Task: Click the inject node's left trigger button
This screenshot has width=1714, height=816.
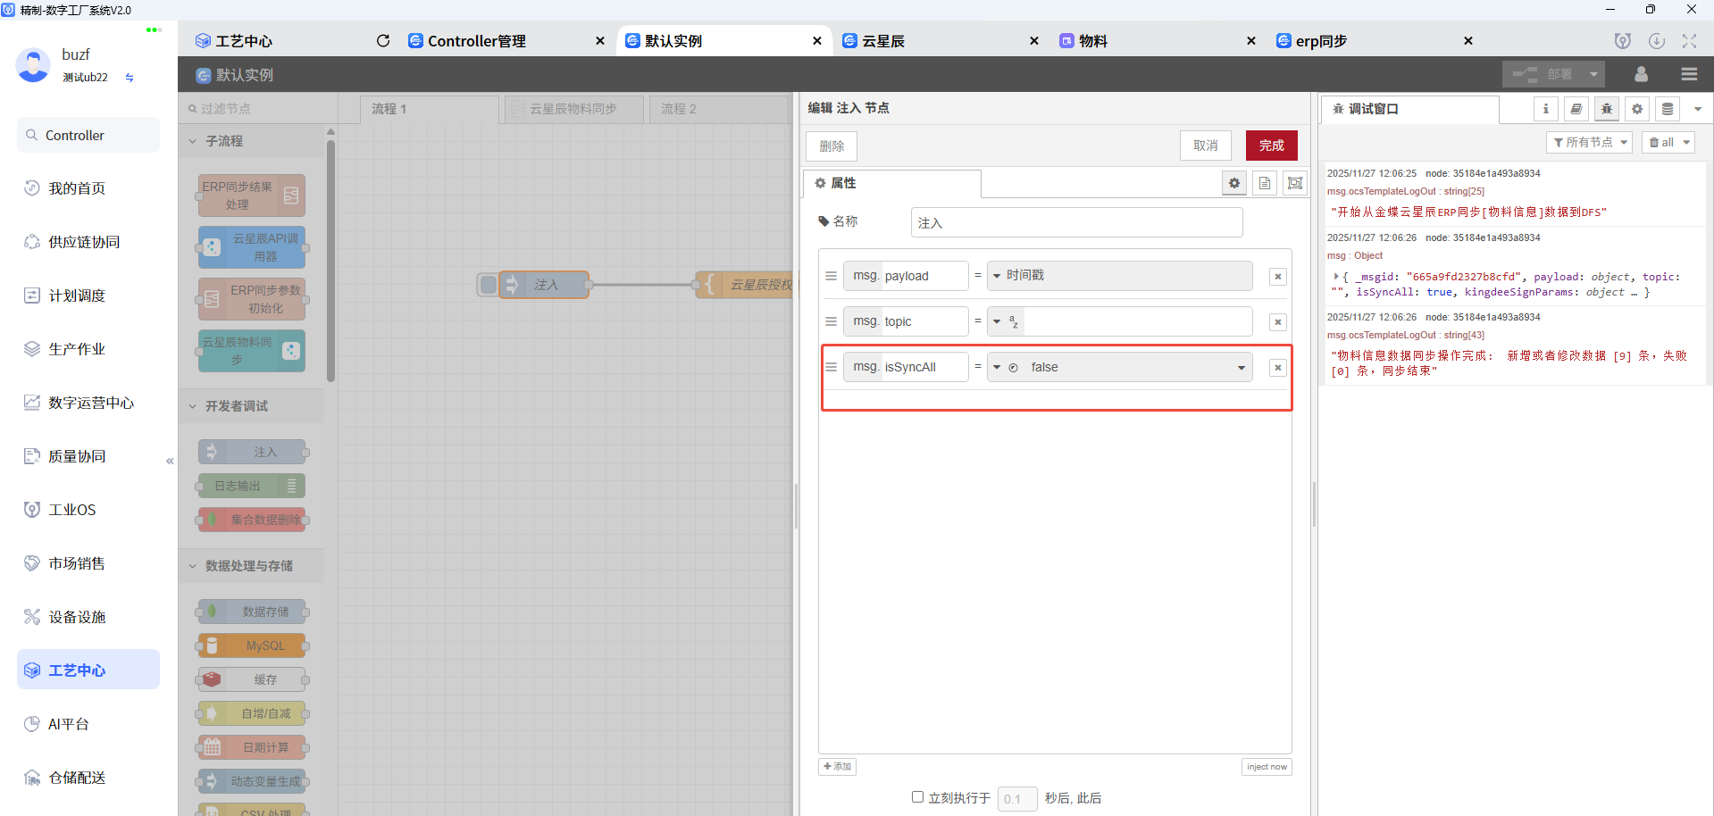Action: tap(489, 285)
